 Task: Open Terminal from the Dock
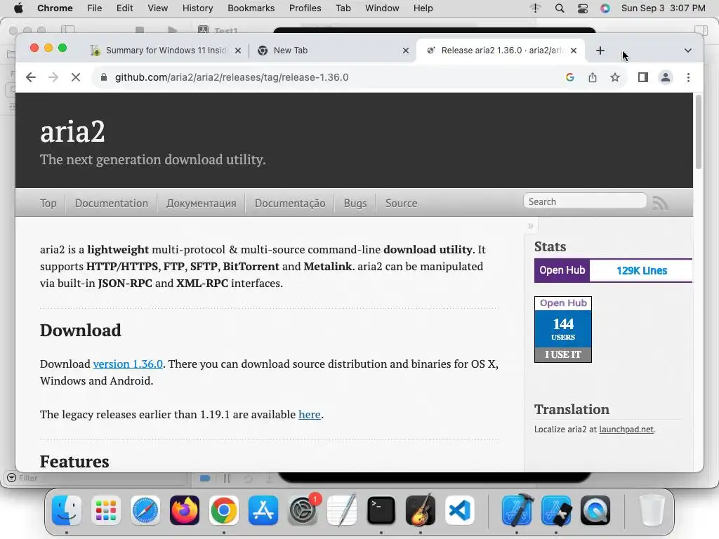coord(381,510)
